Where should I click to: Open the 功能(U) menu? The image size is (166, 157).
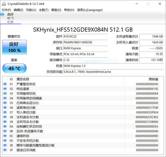(x=31, y=10)
